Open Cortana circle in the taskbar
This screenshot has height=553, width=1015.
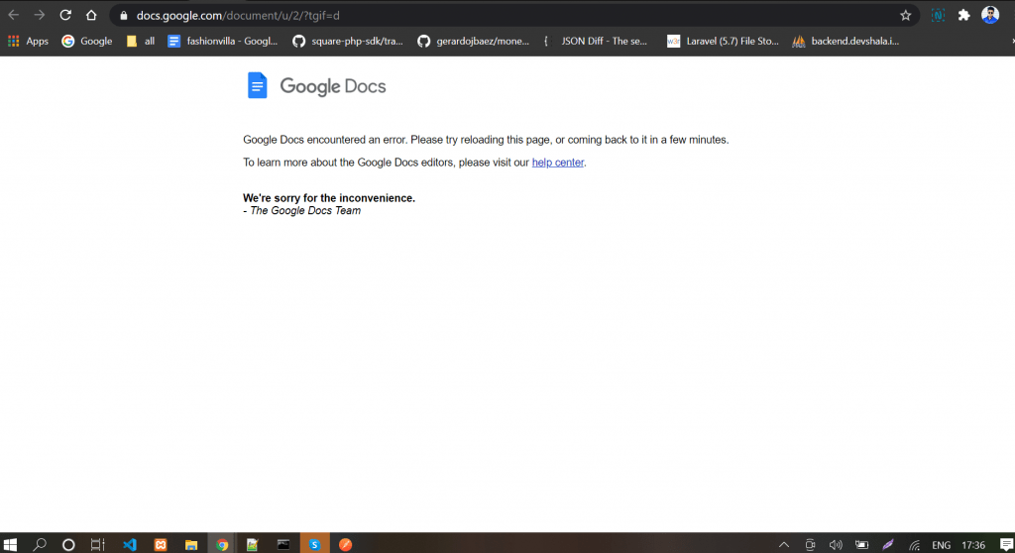coord(68,545)
